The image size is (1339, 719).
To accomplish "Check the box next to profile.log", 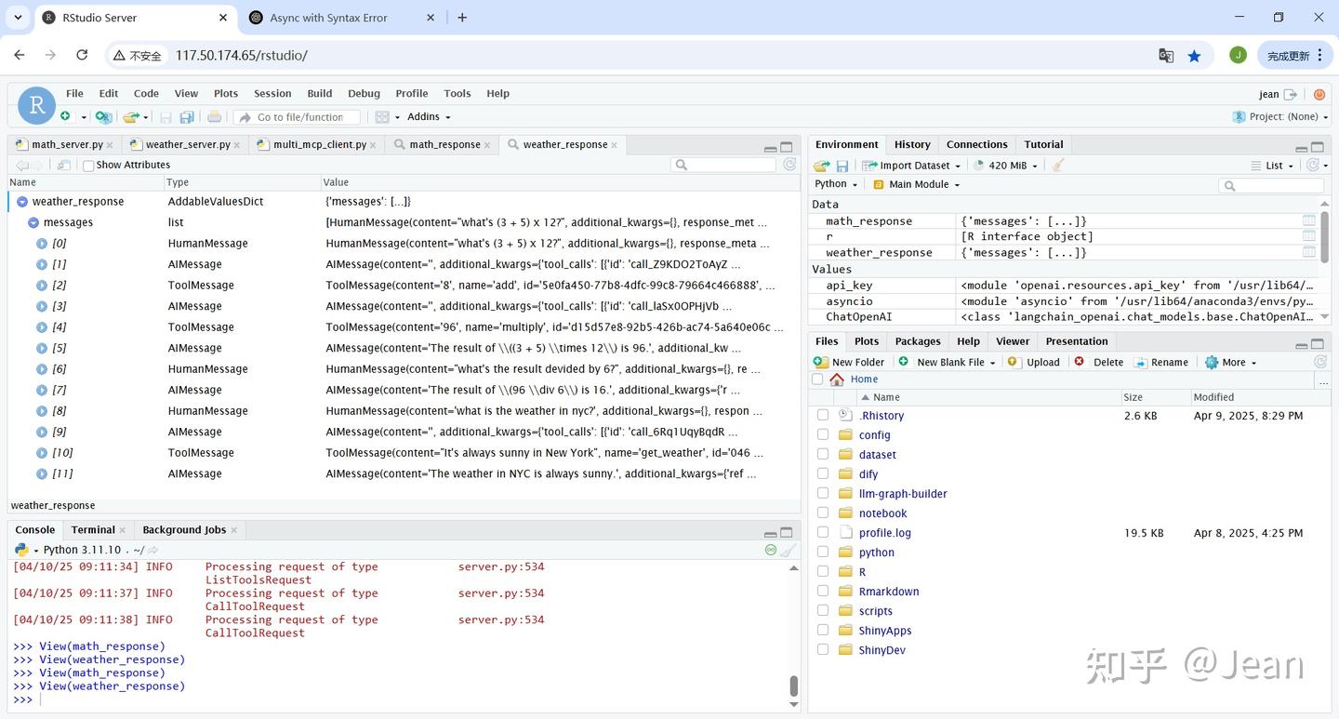I will tap(823, 533).
